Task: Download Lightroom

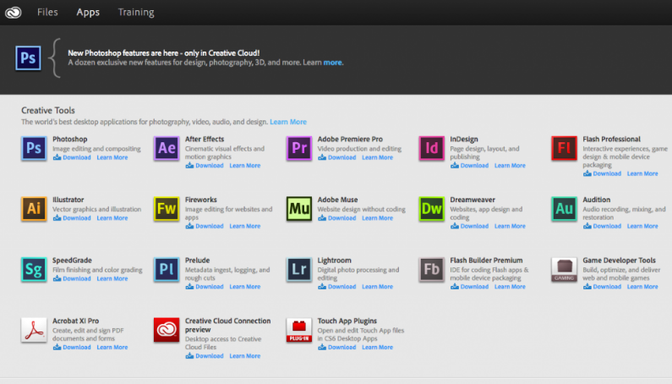Action: [337, 287]
